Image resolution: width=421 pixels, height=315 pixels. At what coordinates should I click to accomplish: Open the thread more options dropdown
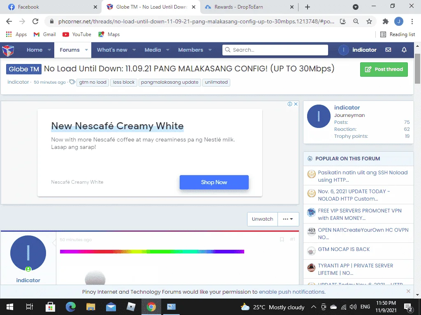coord(288,219)
